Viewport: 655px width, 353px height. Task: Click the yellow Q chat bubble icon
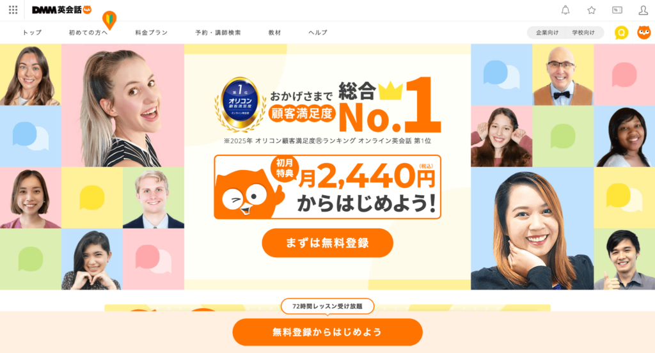click(x=621, y=33)
